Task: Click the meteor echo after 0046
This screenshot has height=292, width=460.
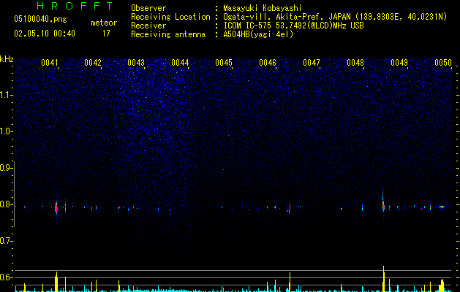Action: pos(290,207)
